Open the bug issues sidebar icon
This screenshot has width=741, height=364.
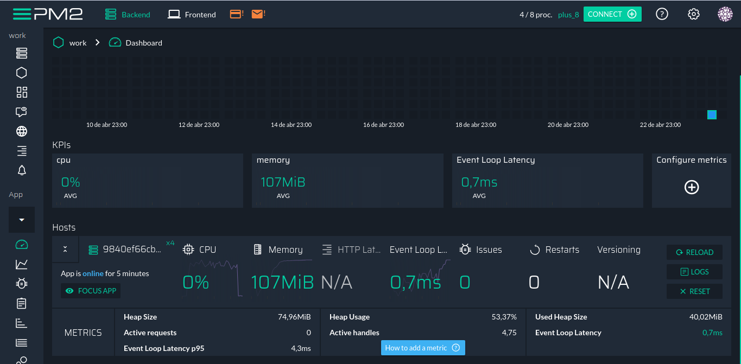(22, 283)
